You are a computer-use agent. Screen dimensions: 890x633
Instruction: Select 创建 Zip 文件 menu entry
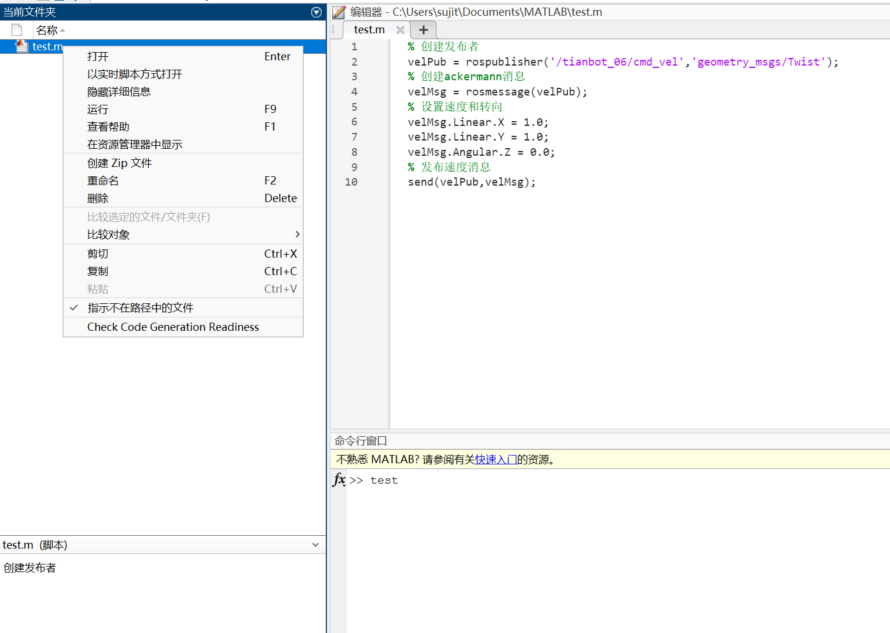click(183, 163)
